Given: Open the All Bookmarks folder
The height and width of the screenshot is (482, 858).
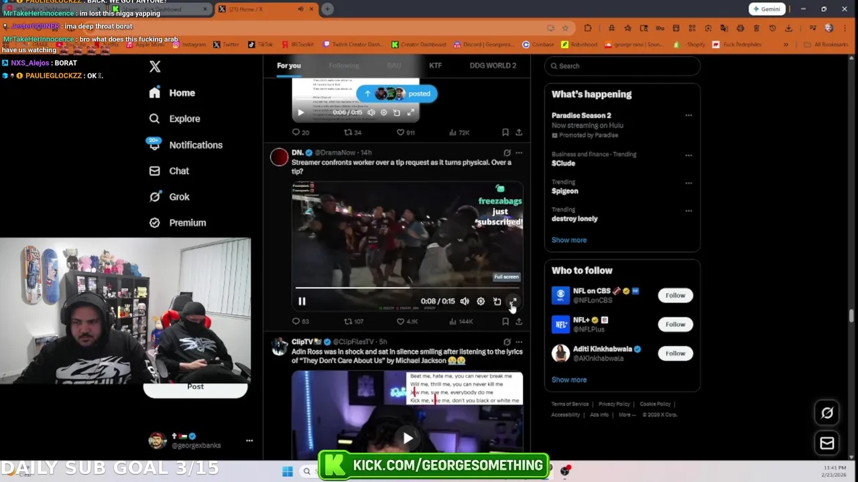Looking at the screenshot, I should (x=826, y=45).
